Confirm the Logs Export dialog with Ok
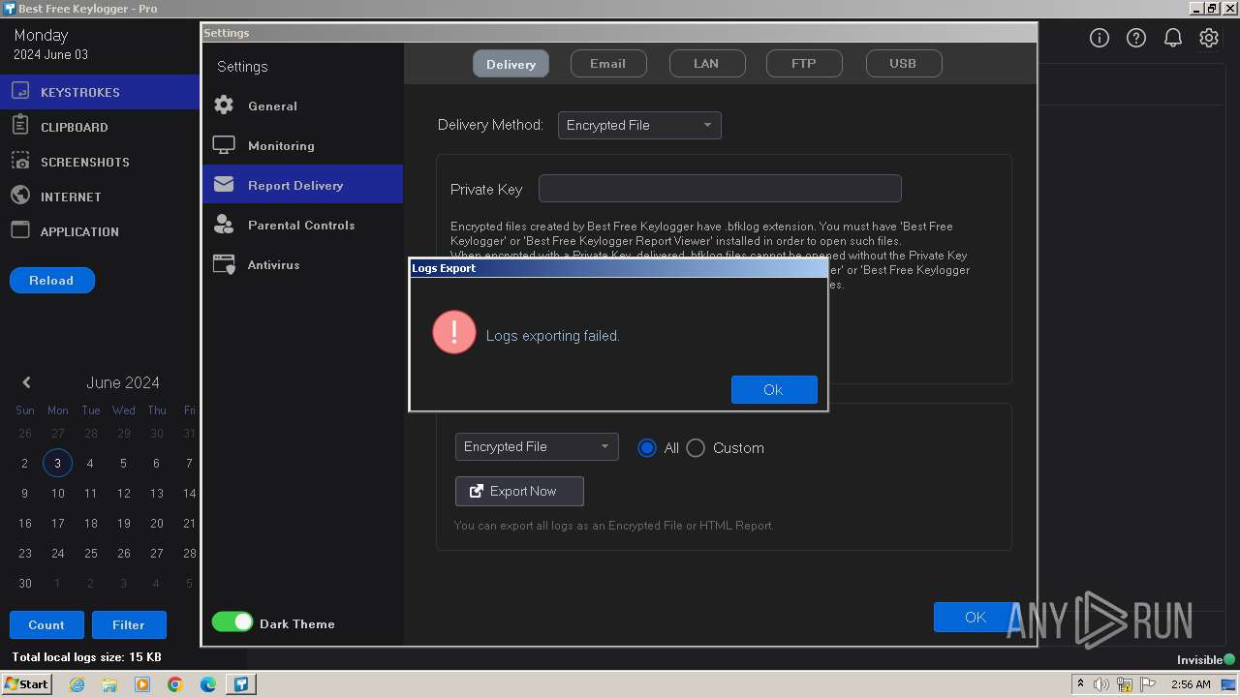 (x=774, y=389)
